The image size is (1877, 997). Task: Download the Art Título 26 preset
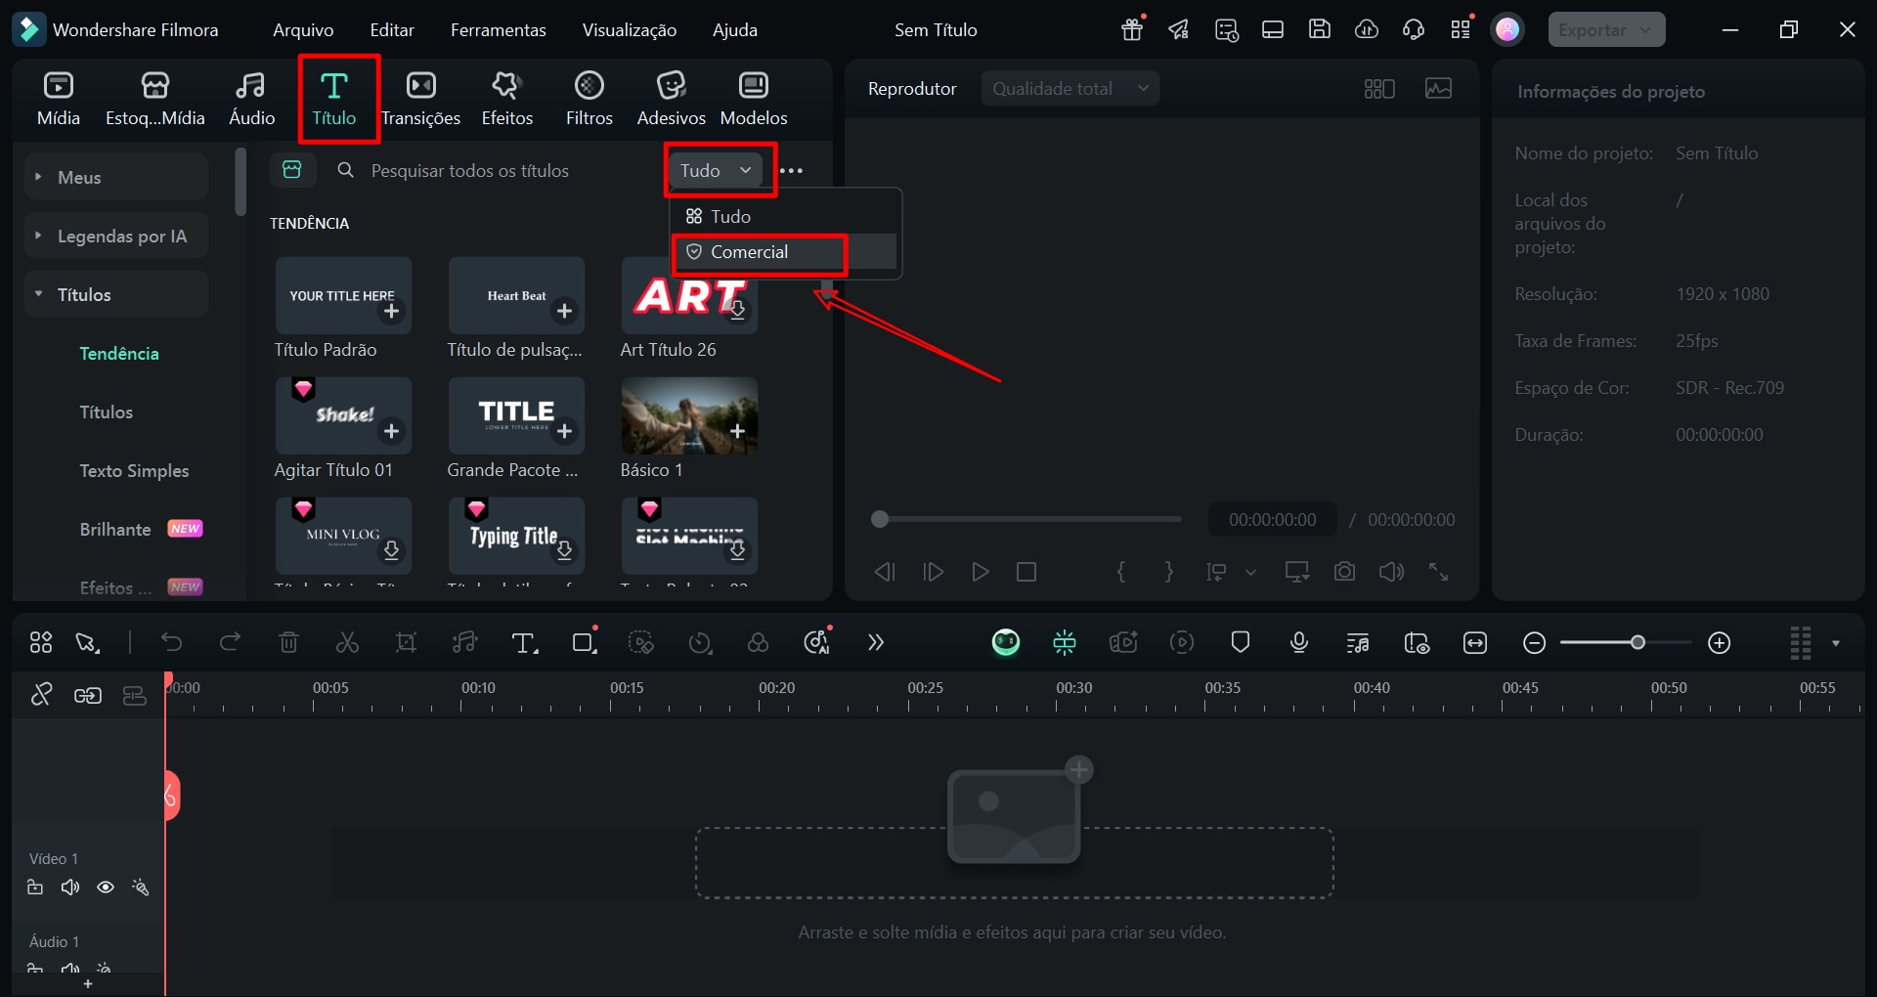738,311
